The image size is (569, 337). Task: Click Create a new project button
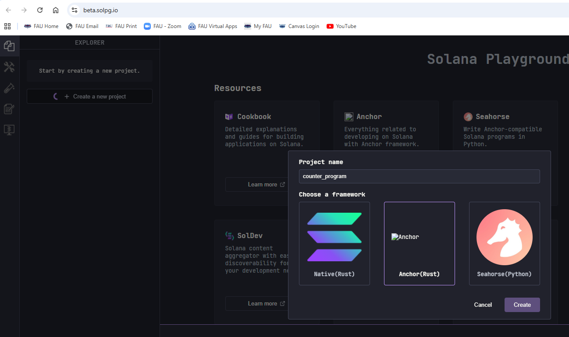(x=89, y=96)
